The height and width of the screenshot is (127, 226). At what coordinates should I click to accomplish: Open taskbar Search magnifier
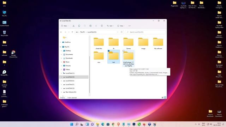tap(77, 124)
